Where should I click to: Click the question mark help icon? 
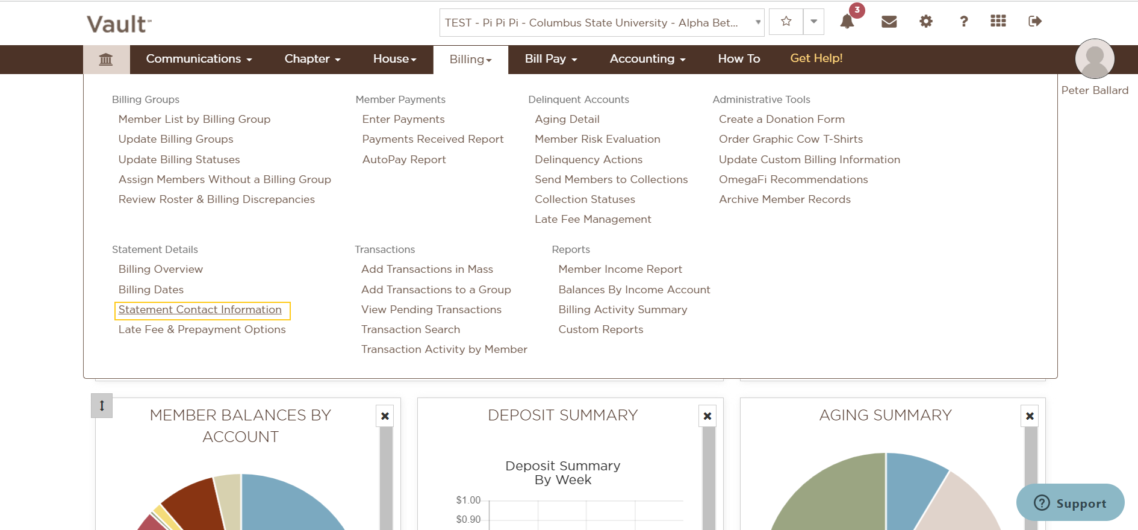(x=964, y=22)
